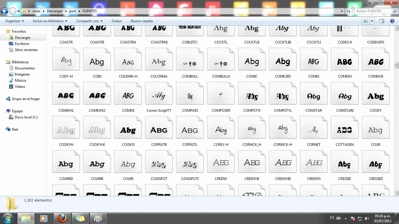Select the COOKY font file icon

pyautogui.click(x=376, y=93)
